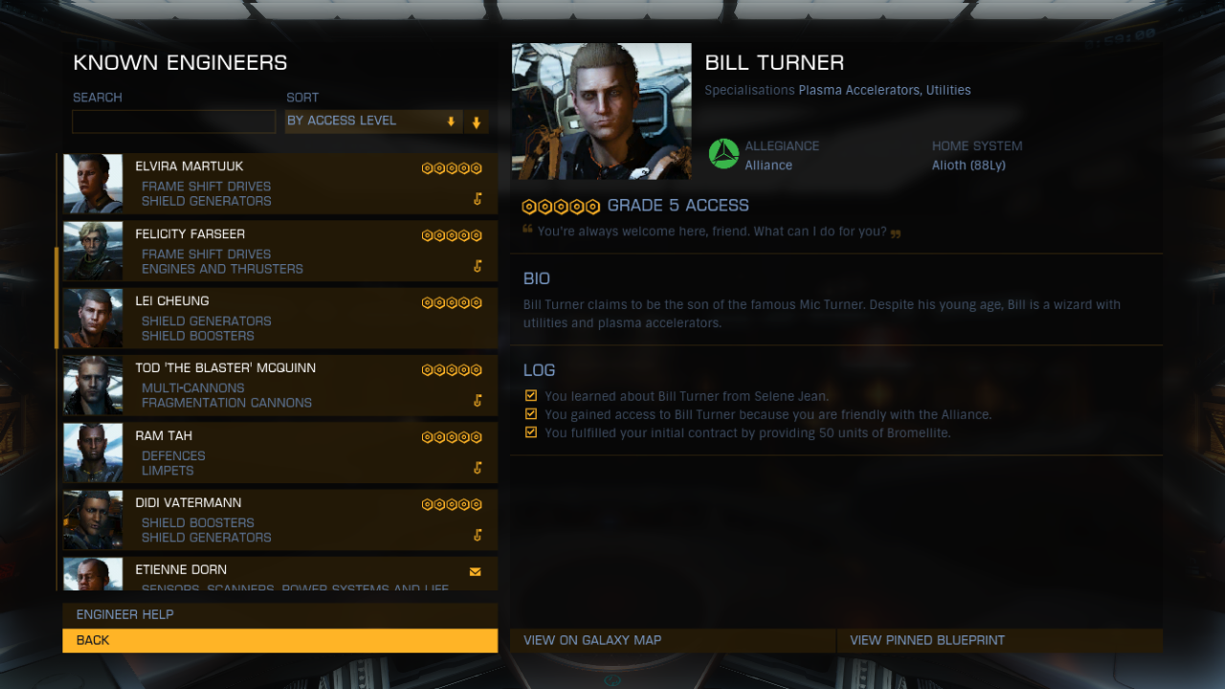Screen dimensions: 1225x689
Task: Click the engineer search input field
Action: (x=174, y=122)
